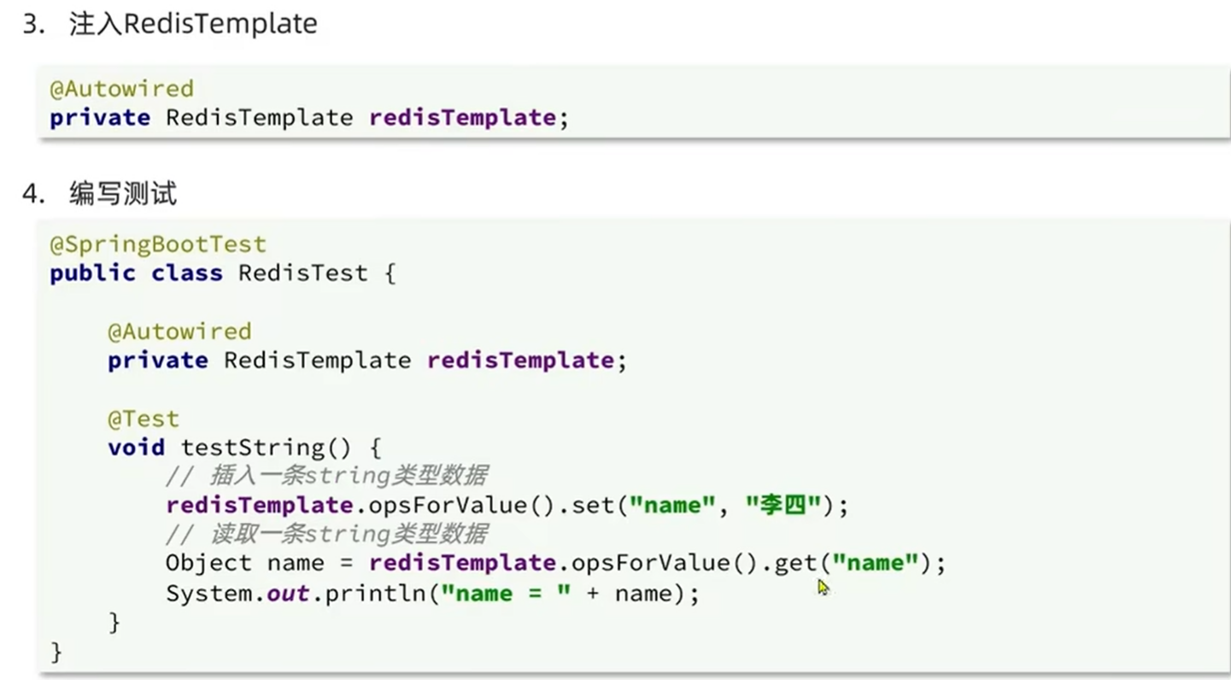Click the heading 注入RedisTemplate
This screenshot has width=1231, height=680.
(x=192, y=23)
